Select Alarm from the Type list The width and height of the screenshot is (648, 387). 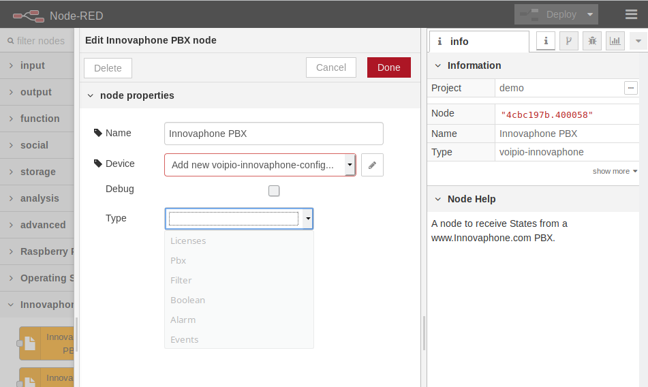click(183, 320)
